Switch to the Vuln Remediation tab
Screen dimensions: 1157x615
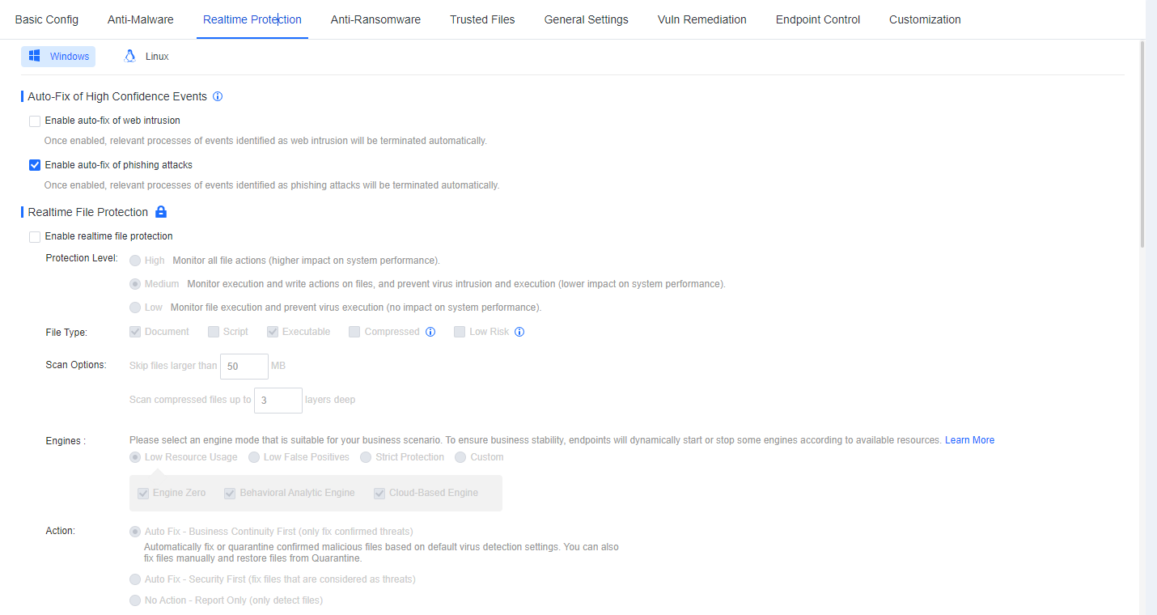701,19
